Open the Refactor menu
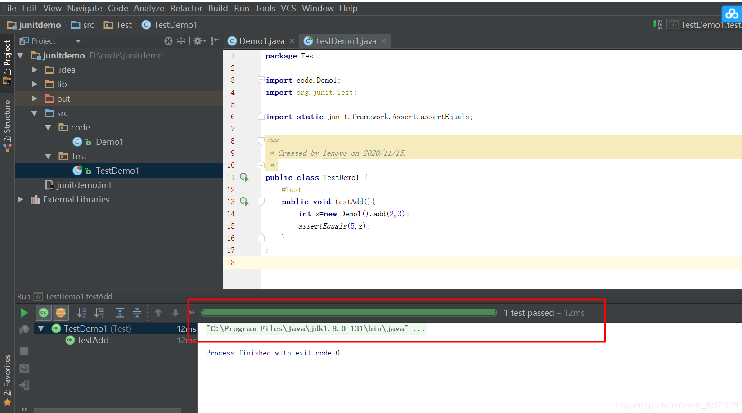The width and height of the screenshot is (742, 413). [186, 8]
